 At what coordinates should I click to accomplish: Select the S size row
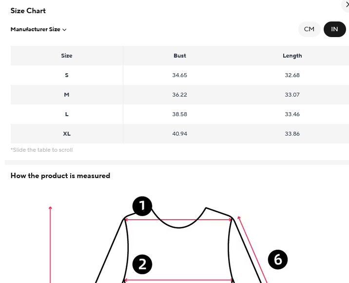click(x=67, y=75)
